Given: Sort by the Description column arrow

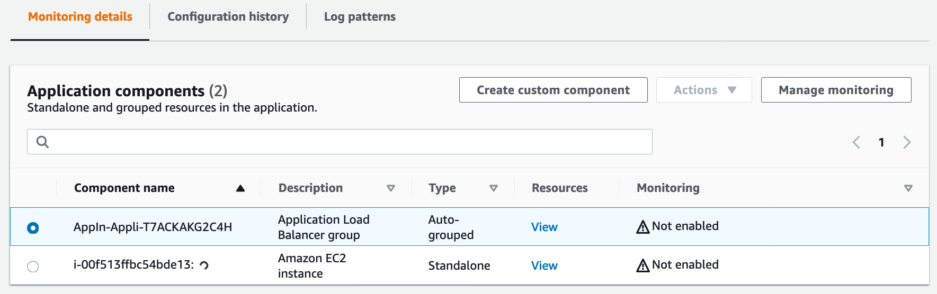Looking at the screenshot, I should tap(391, 188).
